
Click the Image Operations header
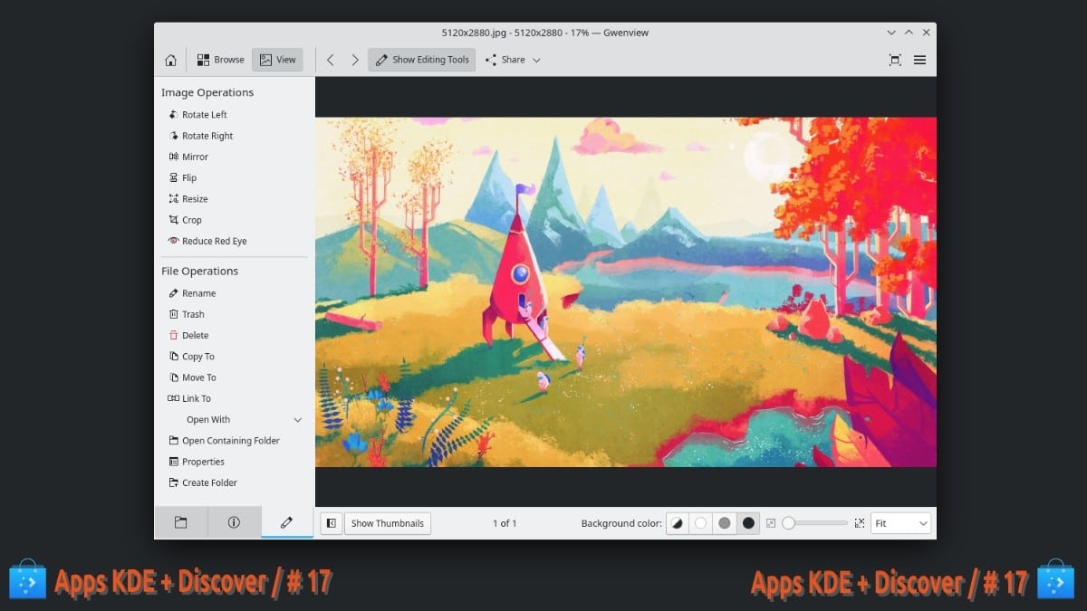[207, 92]
